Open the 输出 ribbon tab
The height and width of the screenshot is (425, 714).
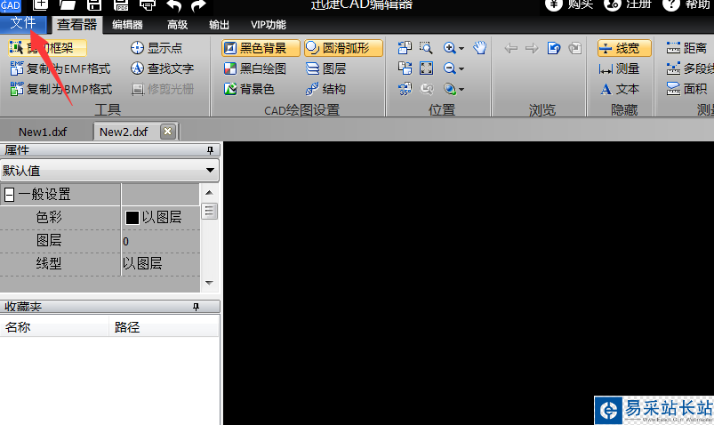pos(219,25)
